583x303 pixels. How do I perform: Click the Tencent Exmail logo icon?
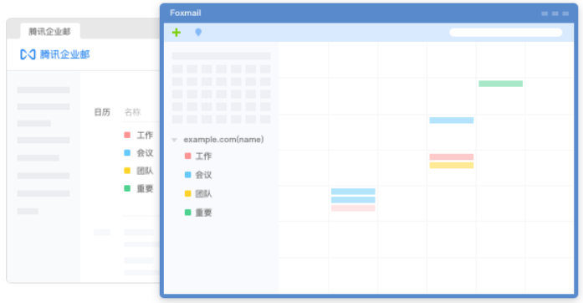point(28,54)
